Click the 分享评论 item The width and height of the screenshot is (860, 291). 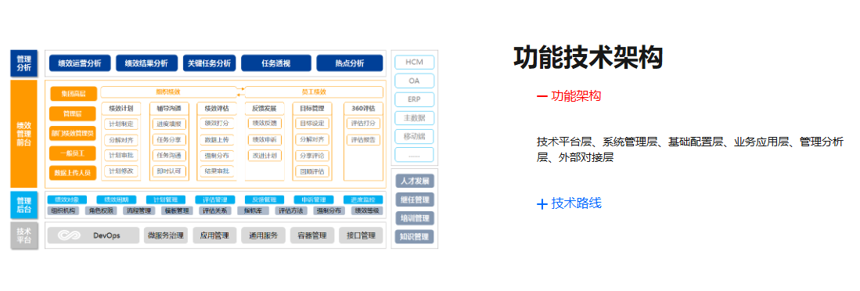(x=312, y=156)
